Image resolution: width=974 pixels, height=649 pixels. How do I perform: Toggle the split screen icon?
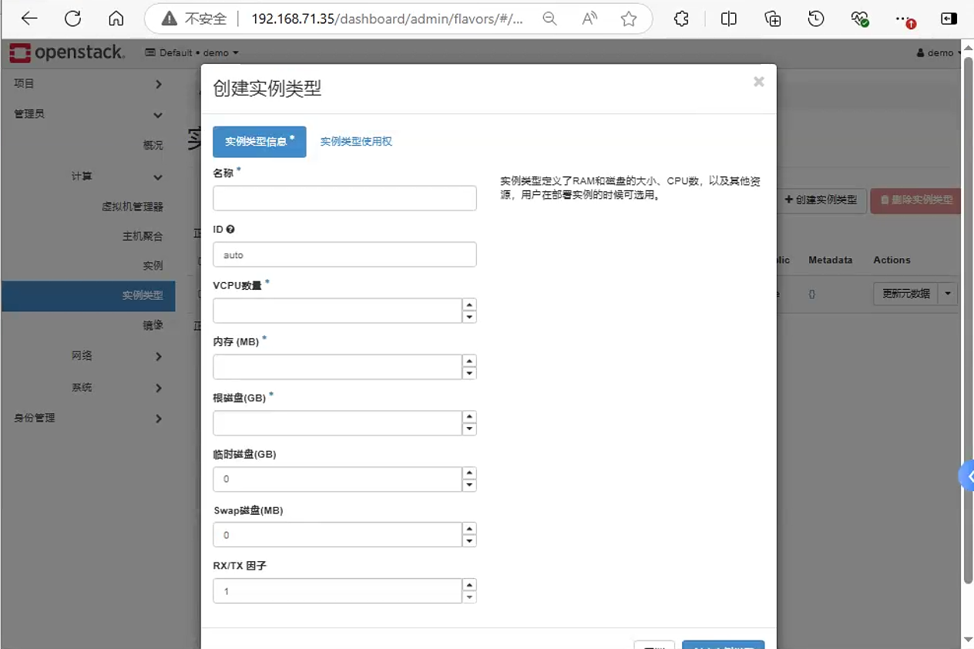[x=728, y=19]
